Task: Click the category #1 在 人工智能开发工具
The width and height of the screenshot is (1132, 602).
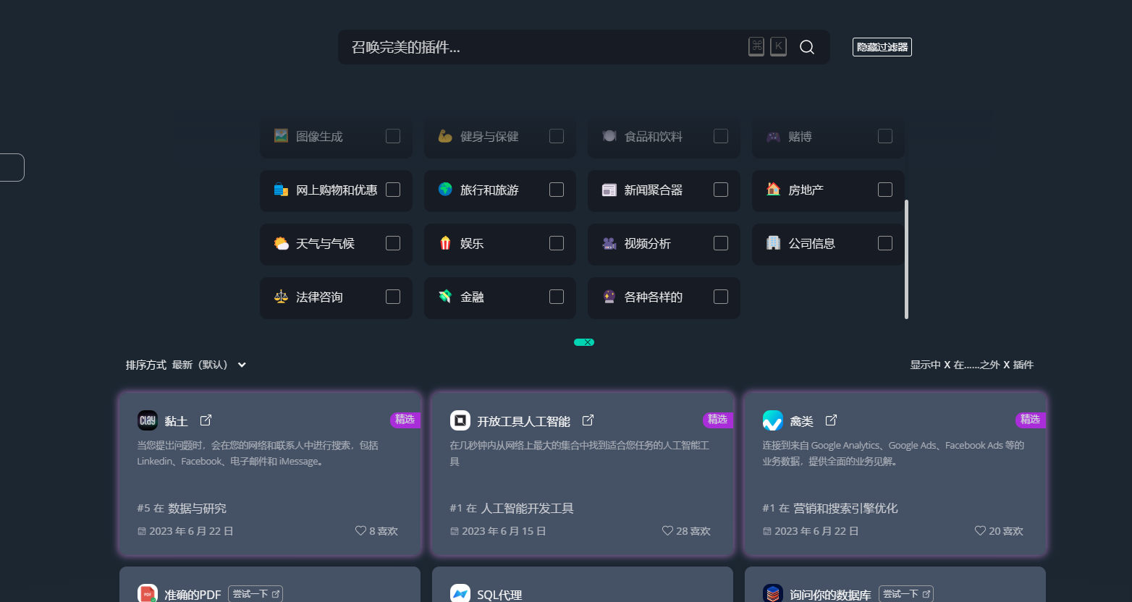Action: pyautogui.click(x=512, y=508)
